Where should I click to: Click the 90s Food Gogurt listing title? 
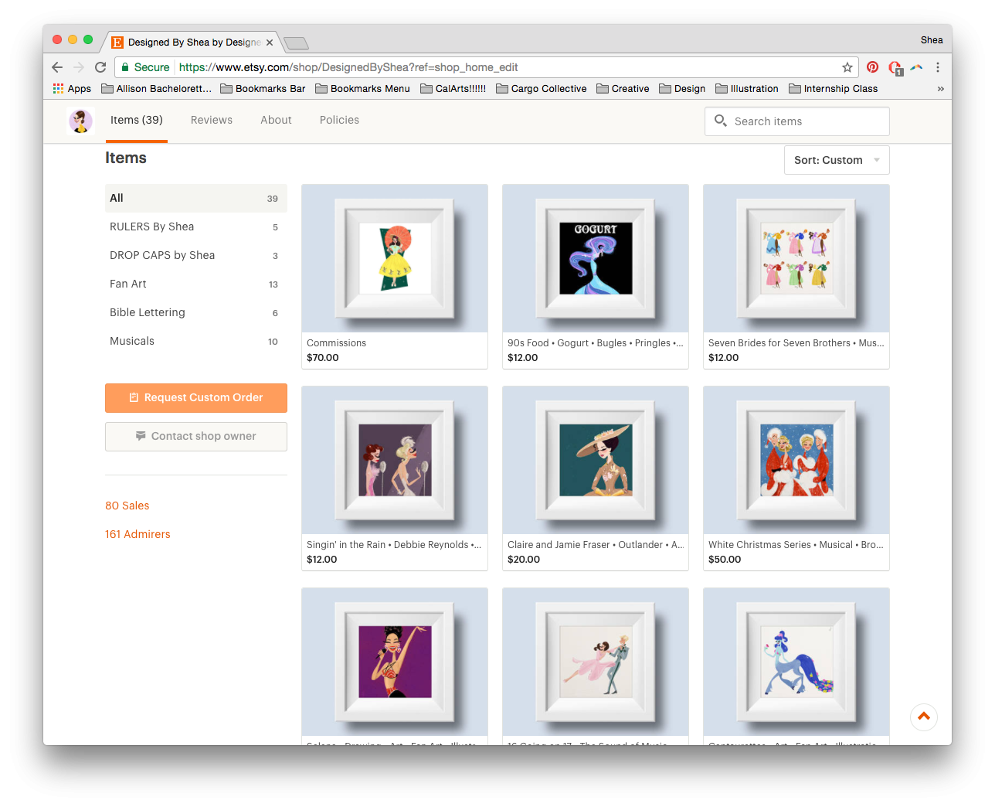596,343
